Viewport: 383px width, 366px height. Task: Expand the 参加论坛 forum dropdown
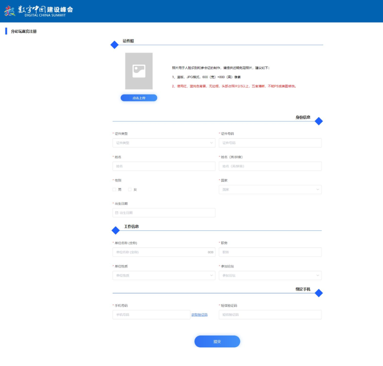pos(270,276)
